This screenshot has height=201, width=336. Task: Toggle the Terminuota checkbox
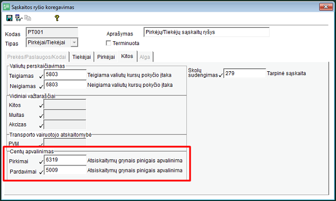(x=109, y=43)
